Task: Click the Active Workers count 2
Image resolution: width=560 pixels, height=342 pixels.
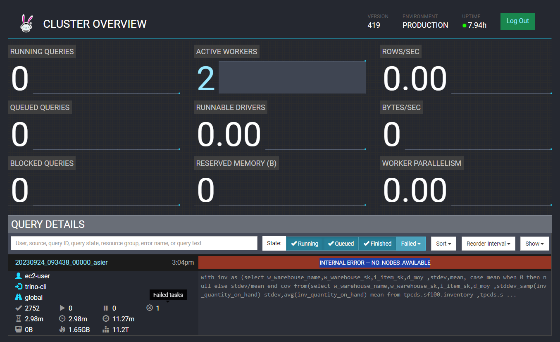Action: tap(206, 78)
